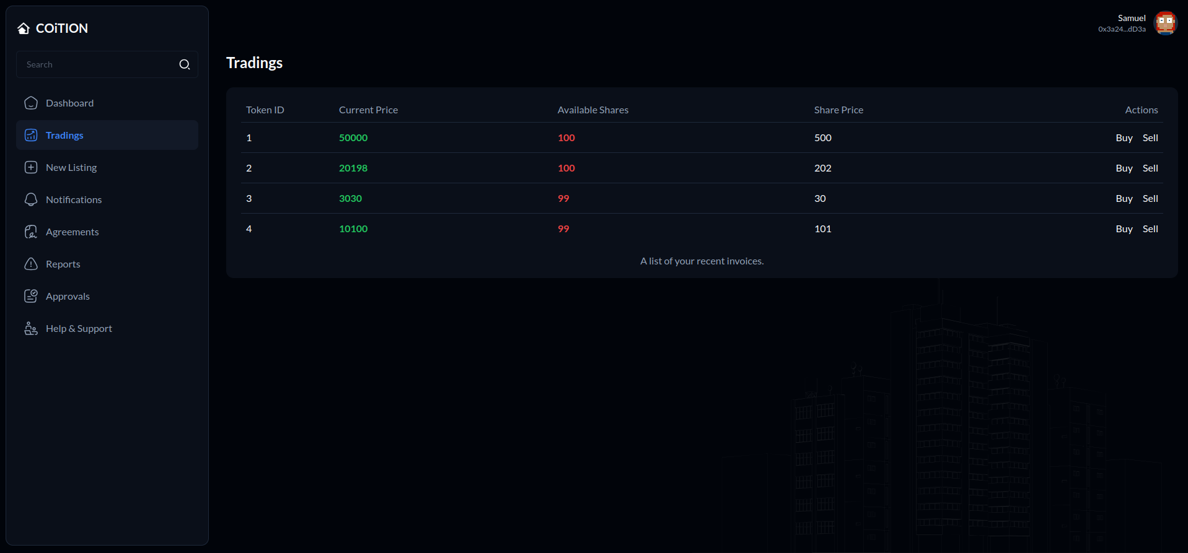Click the Approvals checklist icon
Viewport: 1188px width, 553px height.
point(31,296)
